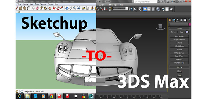
Task: Switch to the Hierarchy command panel tab
Action: coord(178,20)
